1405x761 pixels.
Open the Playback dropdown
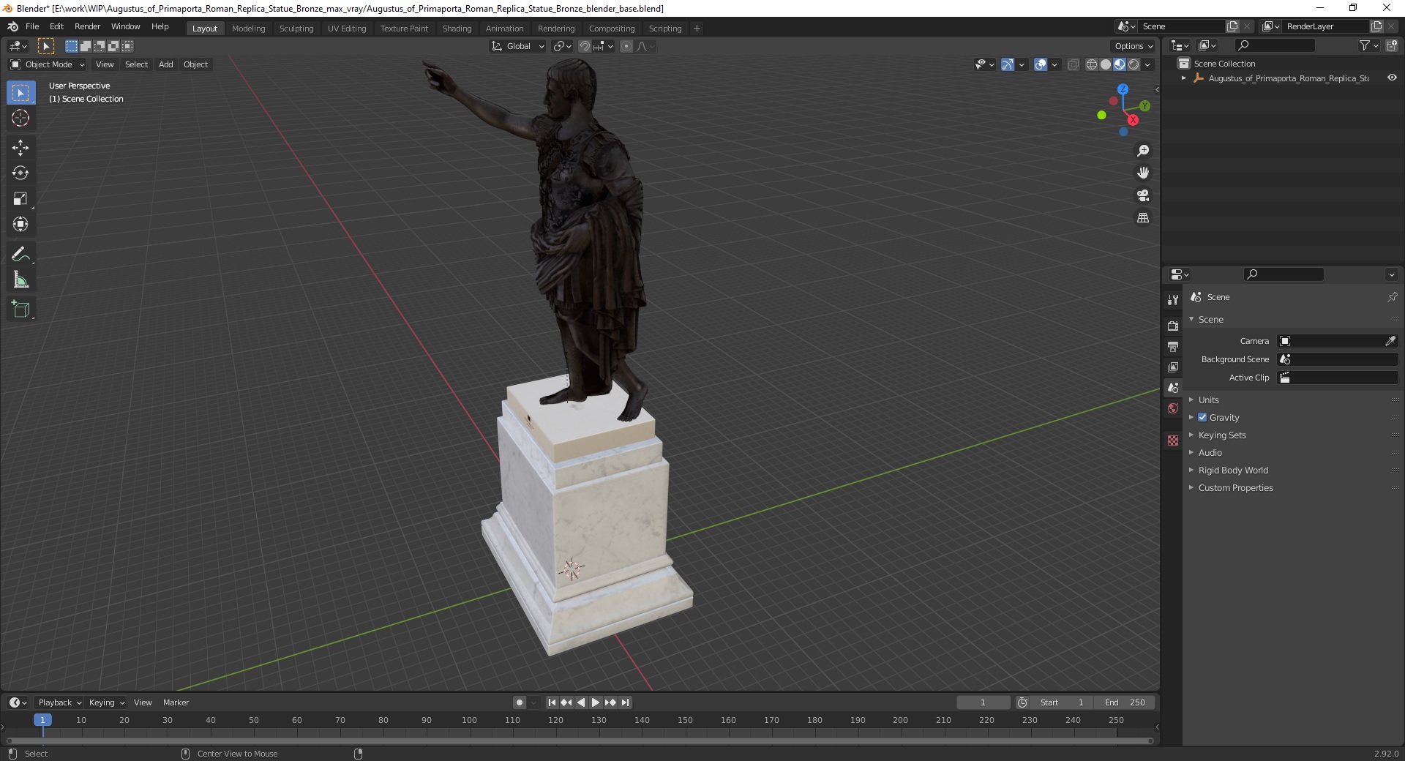click(x=59, y=702)
